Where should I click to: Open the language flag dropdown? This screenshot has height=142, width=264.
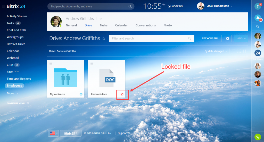point(53,133)
